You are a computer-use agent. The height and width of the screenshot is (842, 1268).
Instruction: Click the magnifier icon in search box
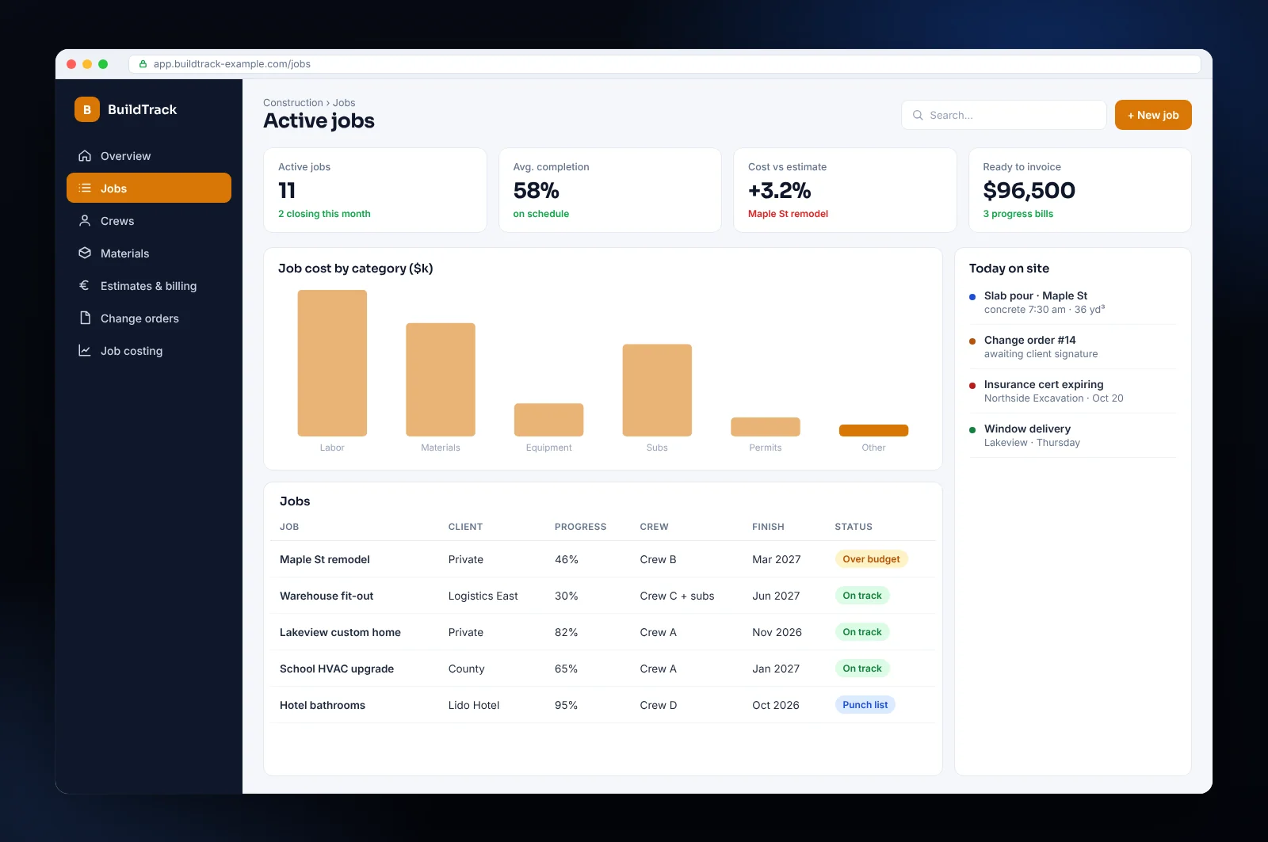(x=918, y=115)
